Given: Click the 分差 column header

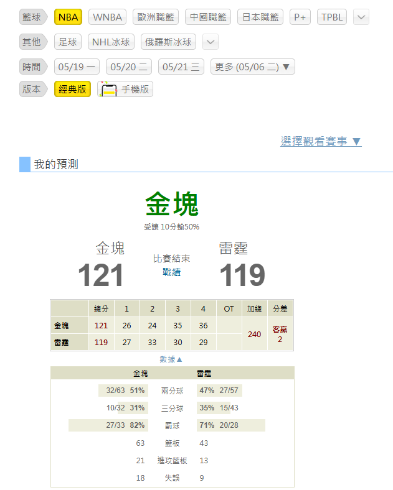Looking at the screenshot, I should point(280,309).
